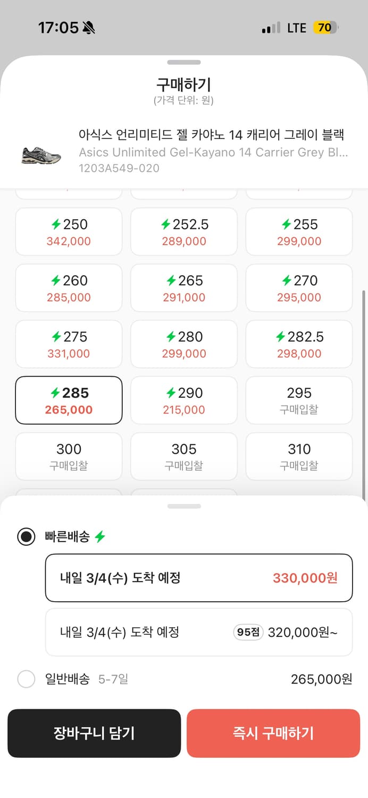Deselect the highlighted size 285 option
The image size is (368, 798).
[x=69, y=400]
